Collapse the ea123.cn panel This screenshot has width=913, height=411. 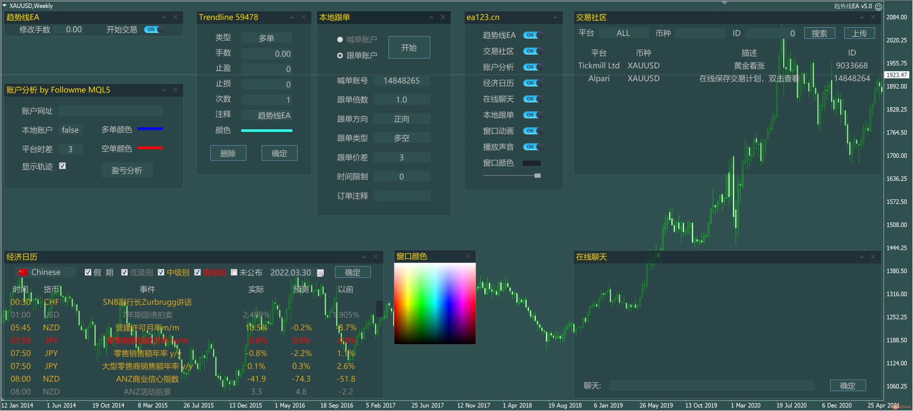coord(555,17)
